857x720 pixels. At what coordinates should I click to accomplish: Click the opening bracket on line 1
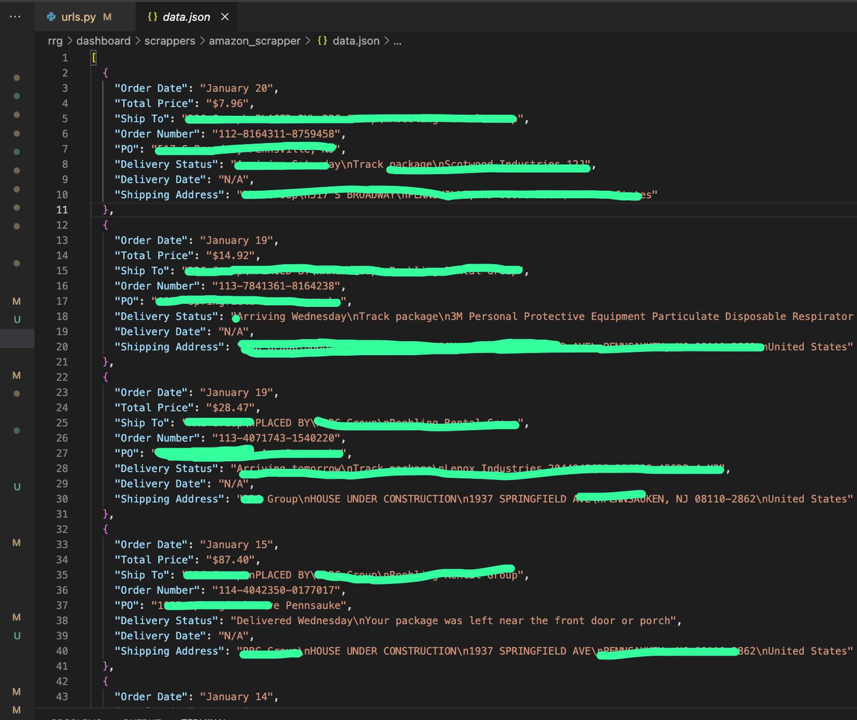(x=94, y=58)
